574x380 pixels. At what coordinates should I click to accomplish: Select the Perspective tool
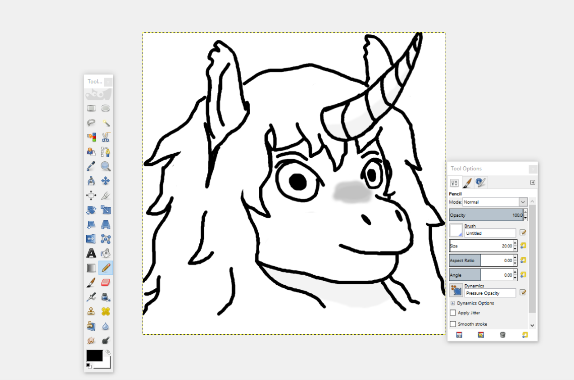pos(105,224)
